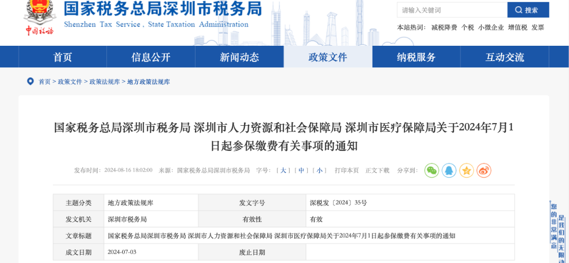Viewport: 569px width, 263px height.
Task: Go to 政策法规库 in breadcrumb
Action: point(104,82)
